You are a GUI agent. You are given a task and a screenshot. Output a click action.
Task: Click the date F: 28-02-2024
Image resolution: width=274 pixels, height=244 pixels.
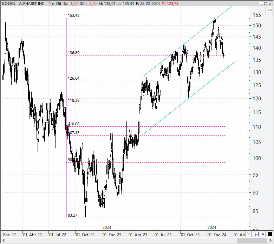coord(148,4)
